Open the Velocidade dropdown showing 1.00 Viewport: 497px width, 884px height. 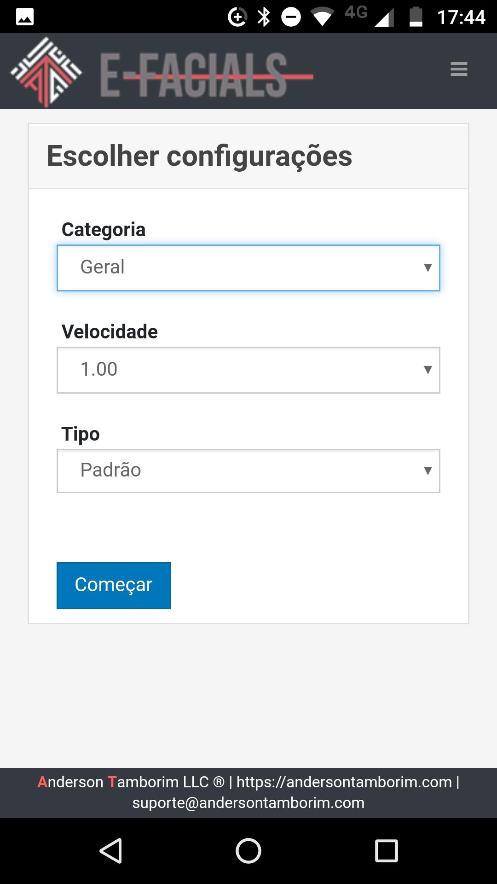248,370
